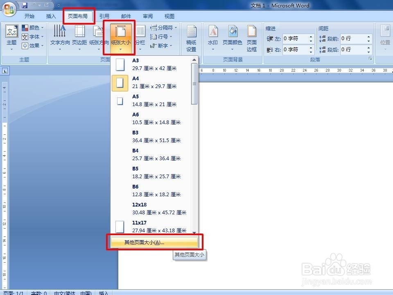Viewport: 393px width, 295px height.
Task: Toggle 插入 mode in the status bar
Action: 104,293
